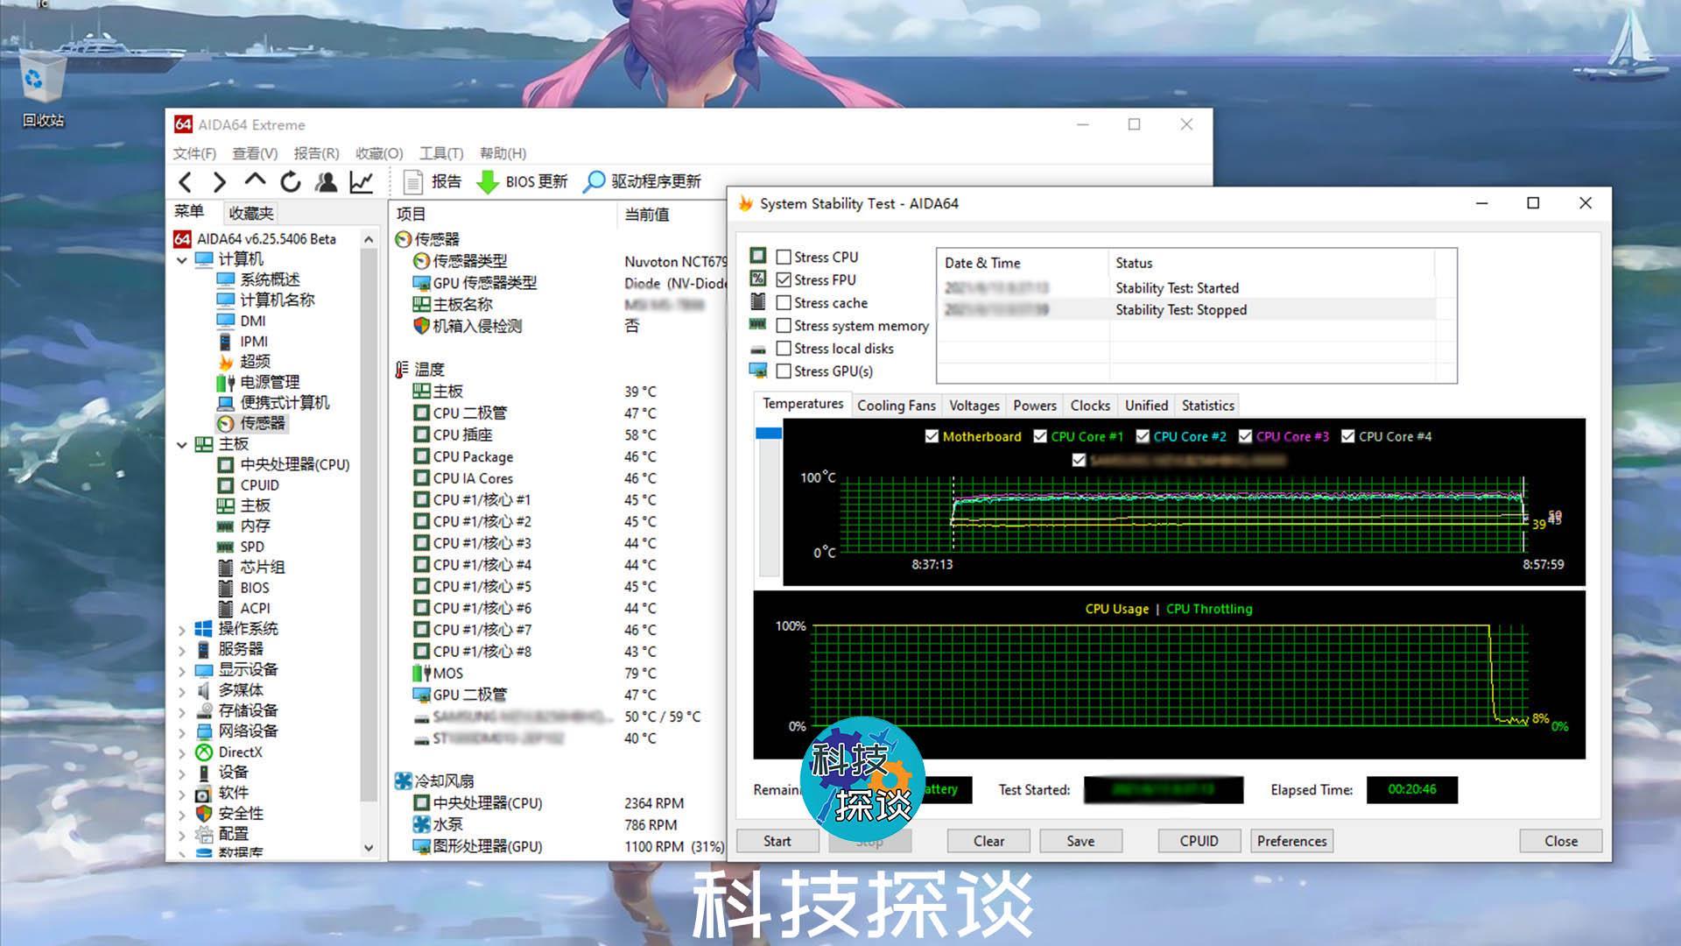Enable the Stress cache checkbox

click(x=784, y=302)
